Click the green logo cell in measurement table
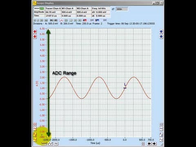The width and height of the screenshot is (196, 147). (39, 9)
